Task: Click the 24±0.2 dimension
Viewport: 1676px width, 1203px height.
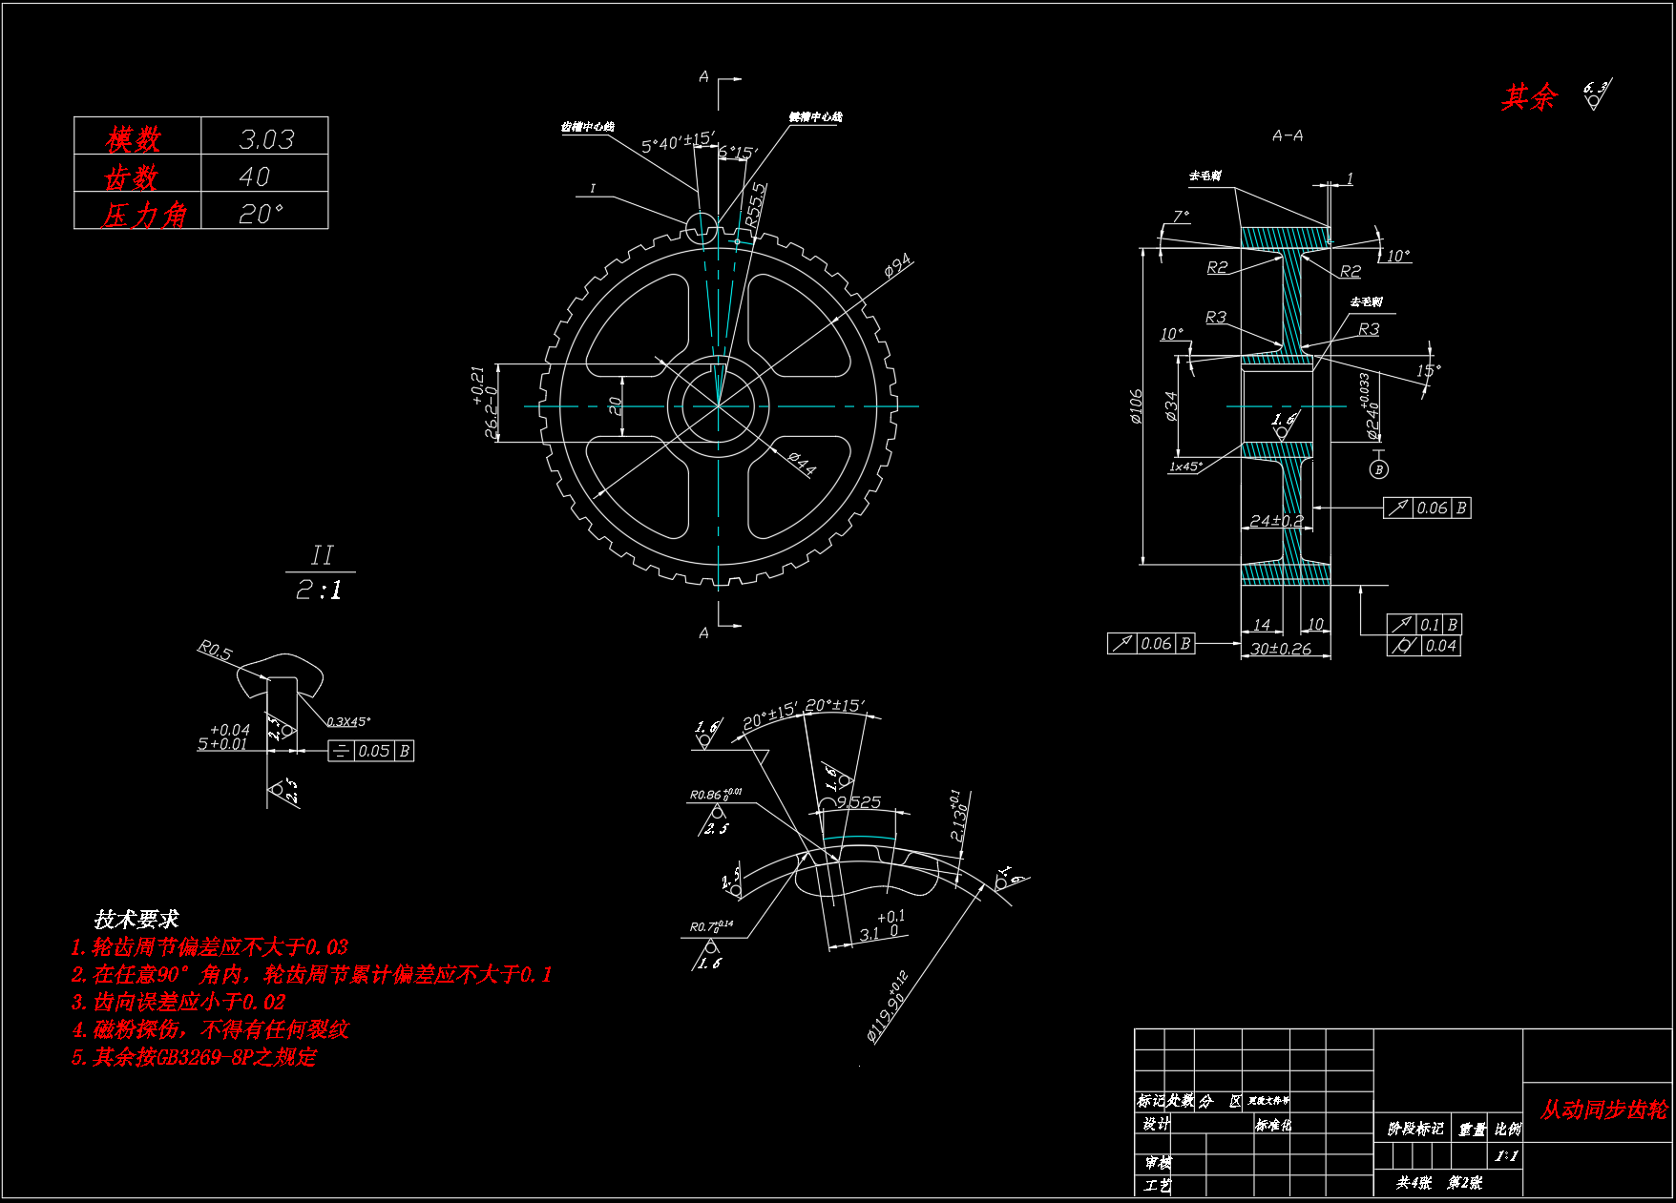Action: [x=1277, y=521]
